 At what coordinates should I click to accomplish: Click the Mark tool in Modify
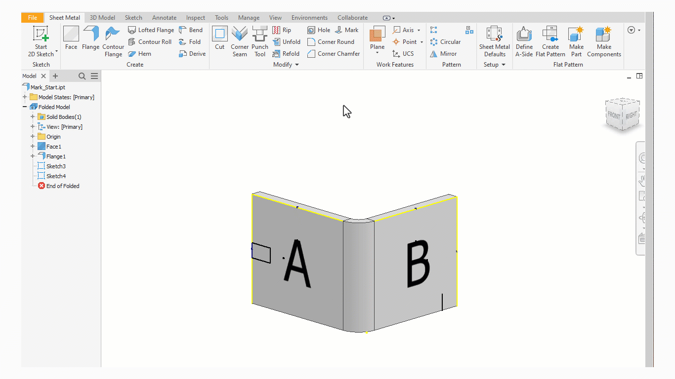pos(347,30)
